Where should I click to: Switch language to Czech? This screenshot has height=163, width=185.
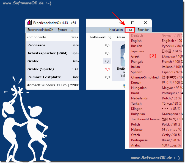(156, 135)
